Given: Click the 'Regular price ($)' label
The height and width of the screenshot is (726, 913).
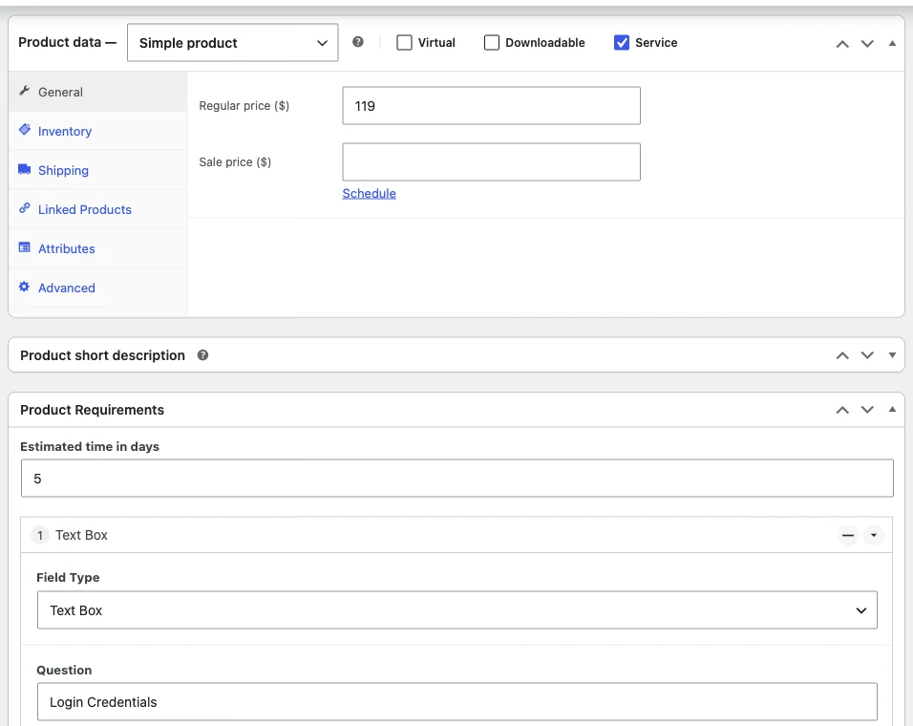Looking at the screenshot, I should pos(244,105).
